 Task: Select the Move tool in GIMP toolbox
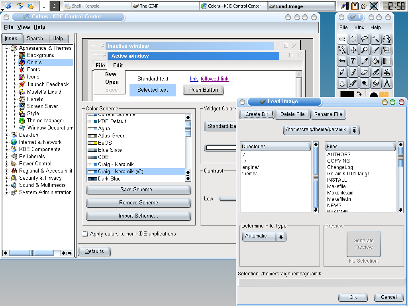(x=353, y=50)
